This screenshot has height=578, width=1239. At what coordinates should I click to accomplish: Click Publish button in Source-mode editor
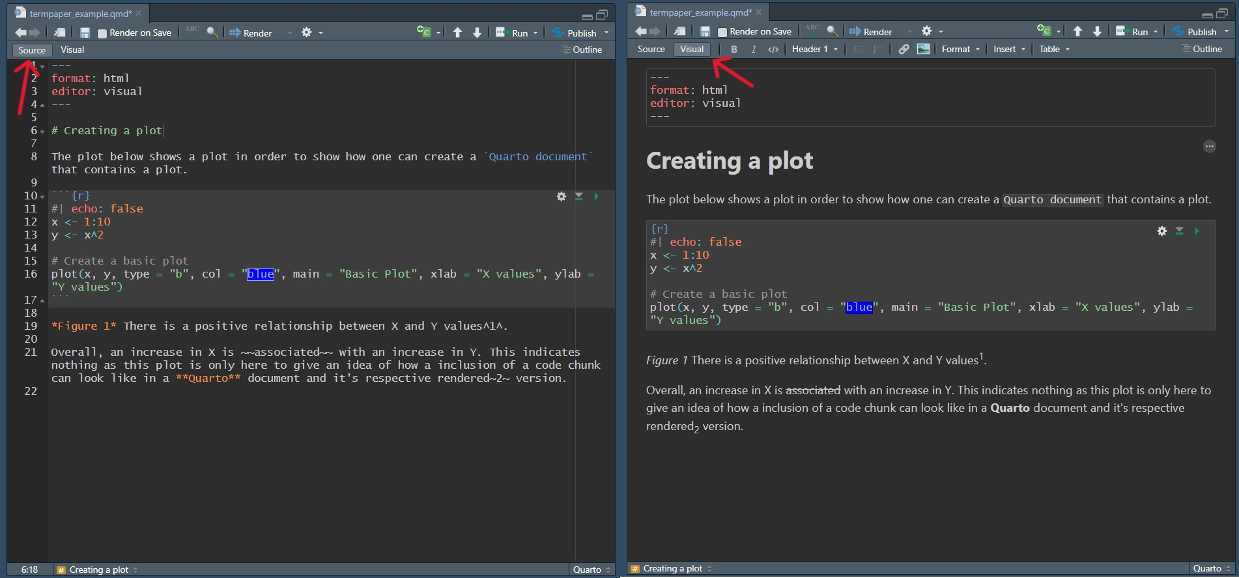(x=573, y=33)
